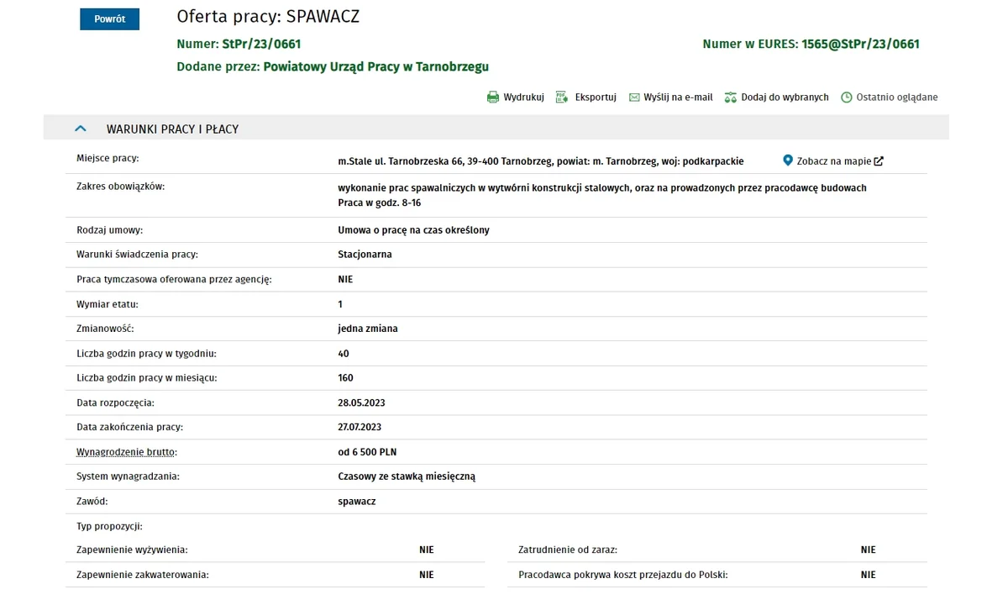
Task: Click the cherries icon for Dodaj do wybranych
Action: [x=730, y=97]
